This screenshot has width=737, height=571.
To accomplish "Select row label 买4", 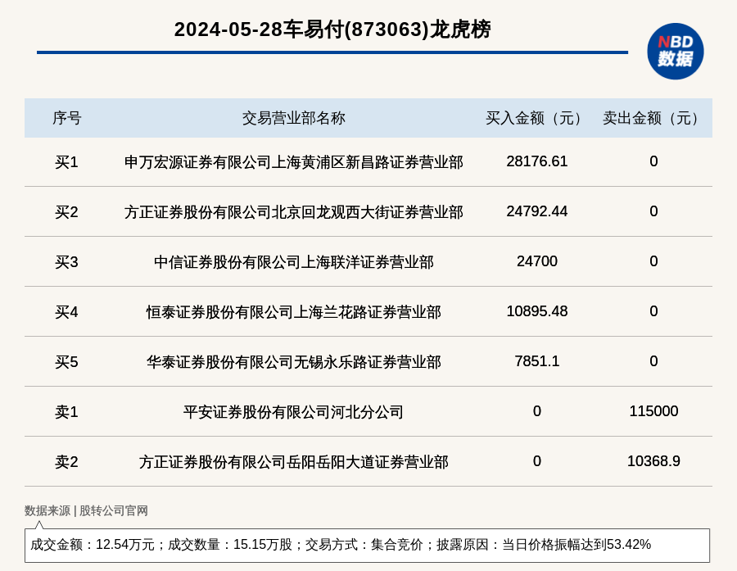I will (x=67, y=312).
